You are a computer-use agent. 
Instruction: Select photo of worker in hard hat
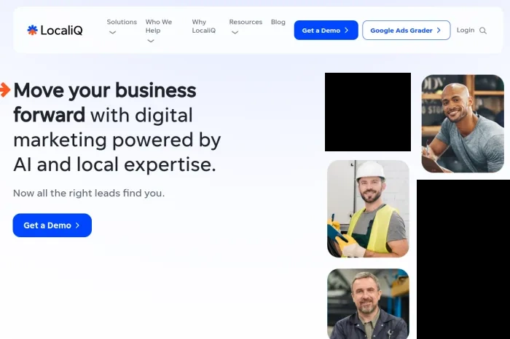368,209
